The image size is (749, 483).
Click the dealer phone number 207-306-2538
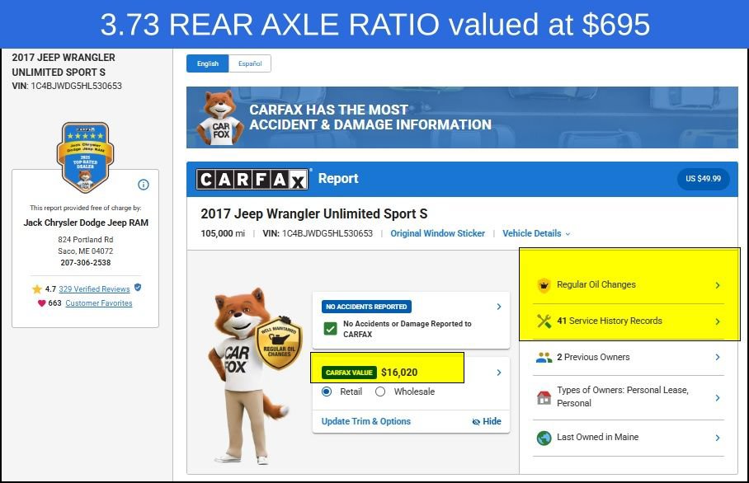[86, 262]
